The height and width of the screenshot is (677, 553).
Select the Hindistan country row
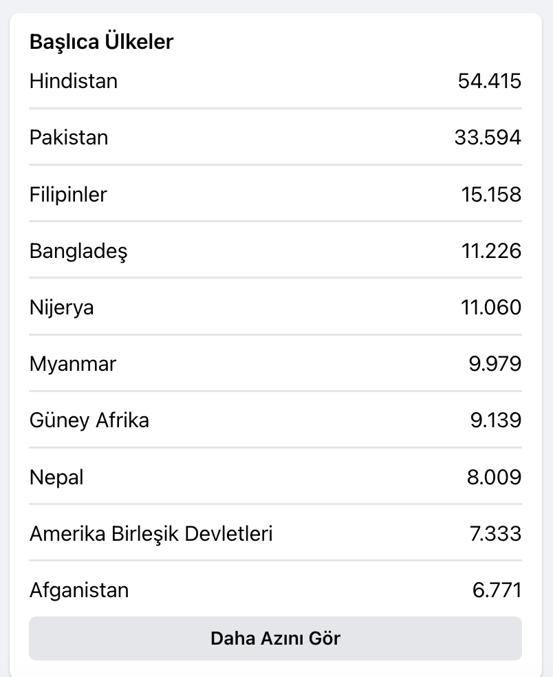click(x=275, y=81)
